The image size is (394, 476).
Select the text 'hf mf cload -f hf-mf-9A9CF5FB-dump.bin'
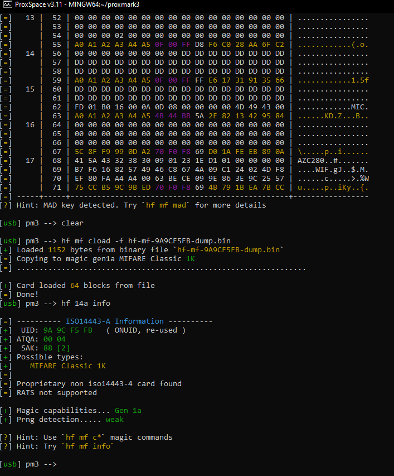[146, 241]
